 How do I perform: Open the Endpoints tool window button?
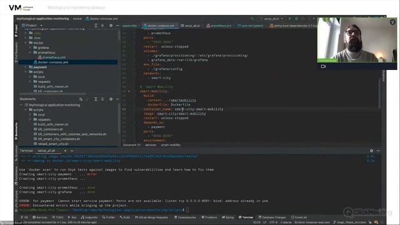[89, 217]
